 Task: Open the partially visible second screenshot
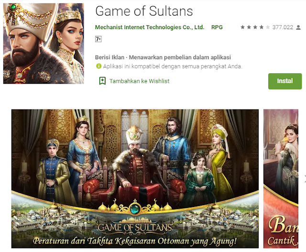(281, 179)
